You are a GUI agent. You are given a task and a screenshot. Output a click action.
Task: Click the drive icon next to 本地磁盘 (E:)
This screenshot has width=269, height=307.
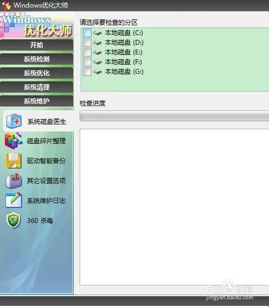pos(97,52)
